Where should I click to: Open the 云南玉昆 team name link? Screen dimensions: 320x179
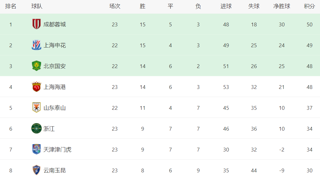pos(54,170)
